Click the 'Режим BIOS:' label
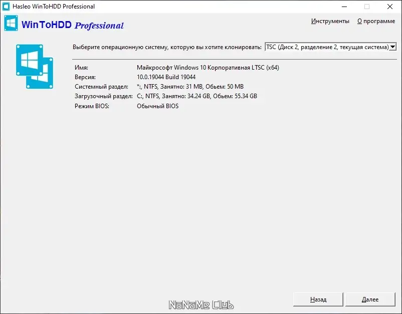Screen dimensions: 402x314 tap(92, 106)
